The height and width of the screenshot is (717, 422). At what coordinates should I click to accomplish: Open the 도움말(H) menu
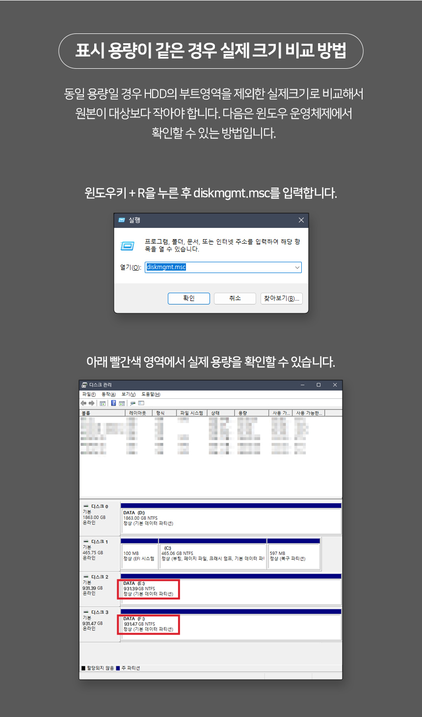click(x=151, y=394)
